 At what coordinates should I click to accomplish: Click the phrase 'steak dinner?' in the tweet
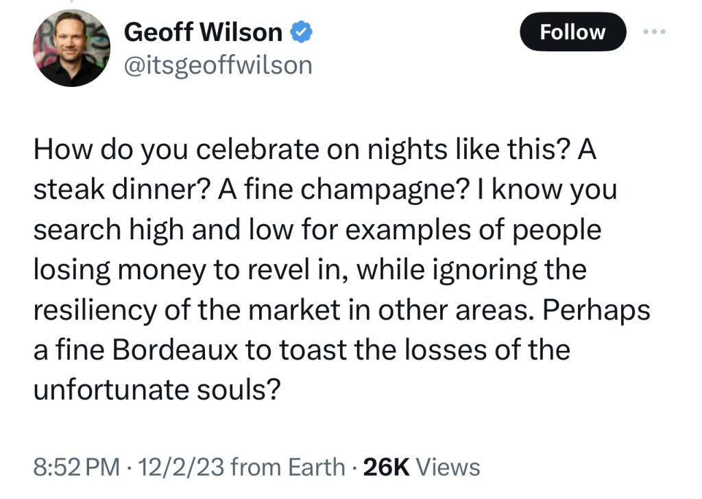(122, 190)
